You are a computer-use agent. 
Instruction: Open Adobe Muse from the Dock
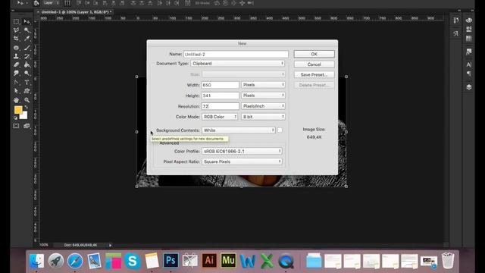(228, 261)
